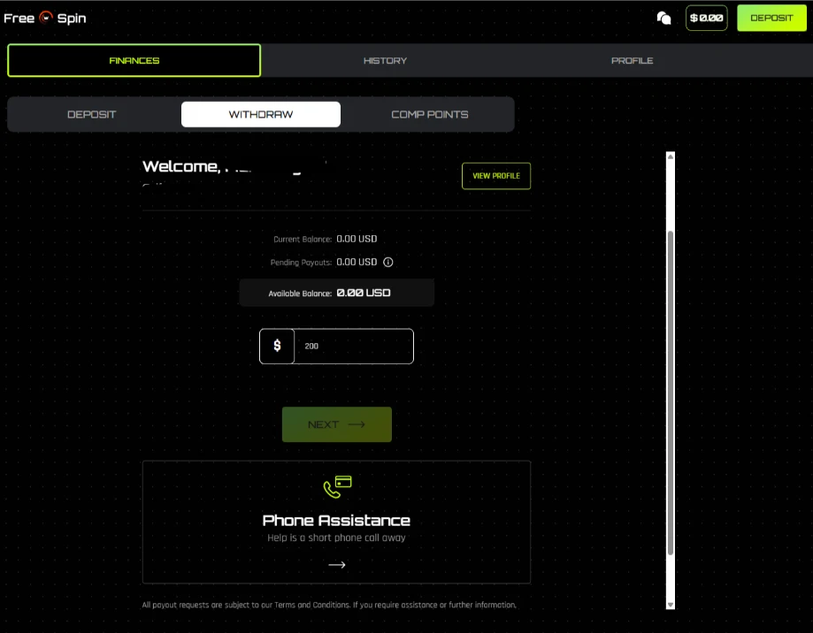Switch to the PROFILE tab
Viewport: 813px width, 633px height.
(632, 60)
